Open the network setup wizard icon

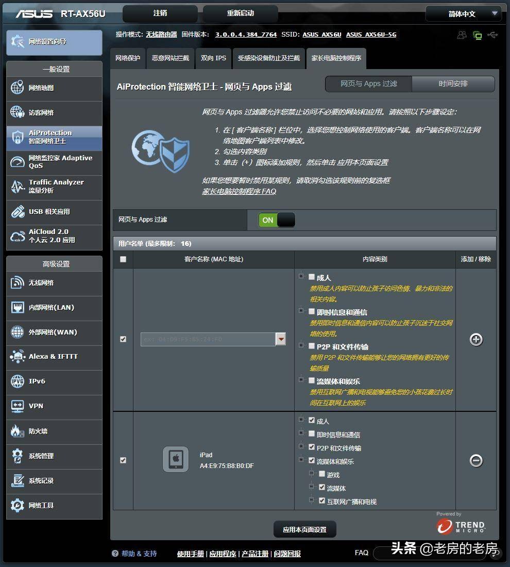17,42
